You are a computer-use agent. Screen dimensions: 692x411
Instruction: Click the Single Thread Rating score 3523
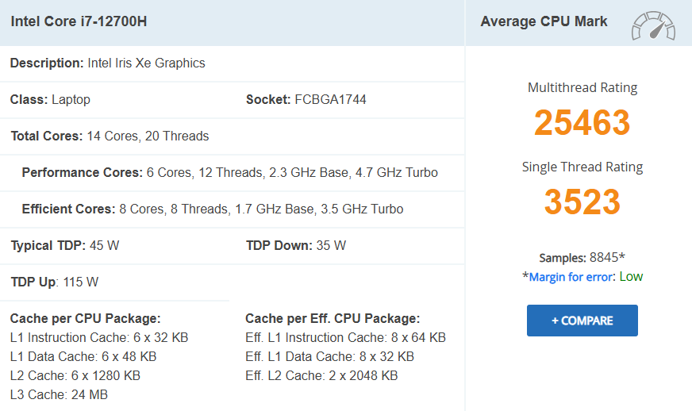[582, 202]
